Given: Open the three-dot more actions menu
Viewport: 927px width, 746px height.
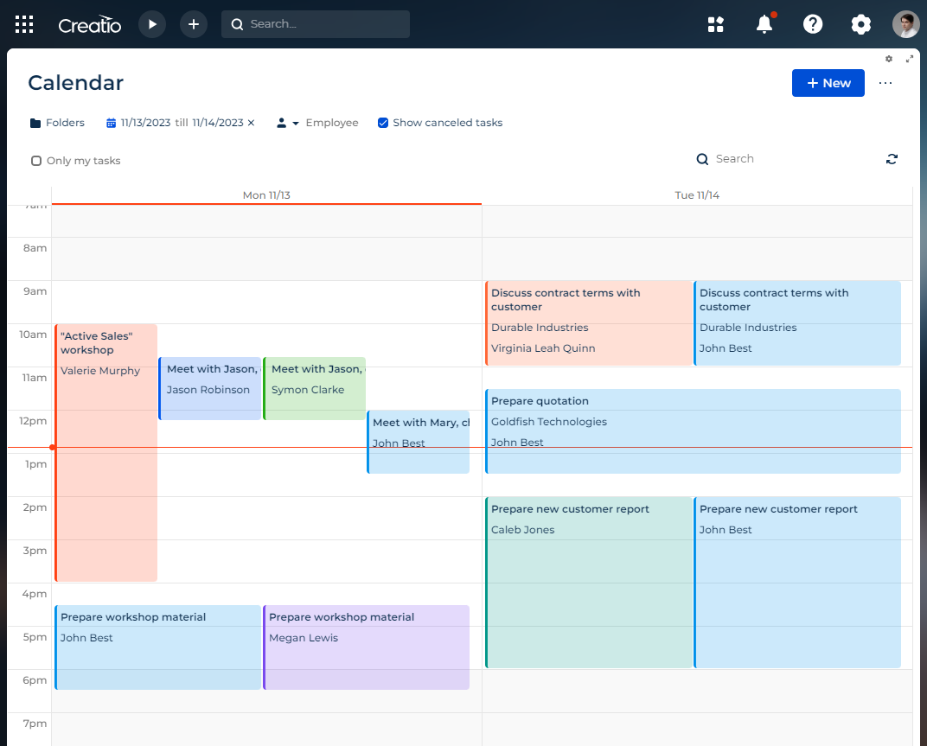Looking at the screenshot, I should 885,83.
